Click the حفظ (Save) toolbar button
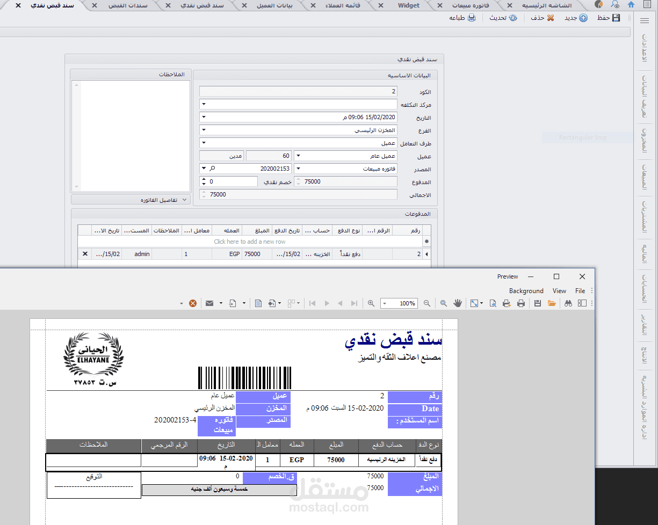Screen dimensions: 658x525 point(609,18)
